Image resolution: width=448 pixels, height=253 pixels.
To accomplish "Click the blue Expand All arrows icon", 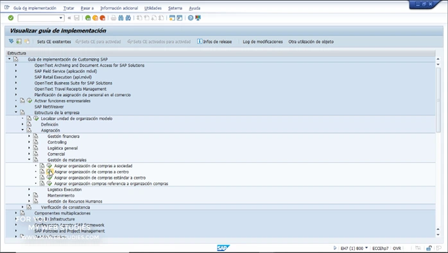I will click(11, 42).
